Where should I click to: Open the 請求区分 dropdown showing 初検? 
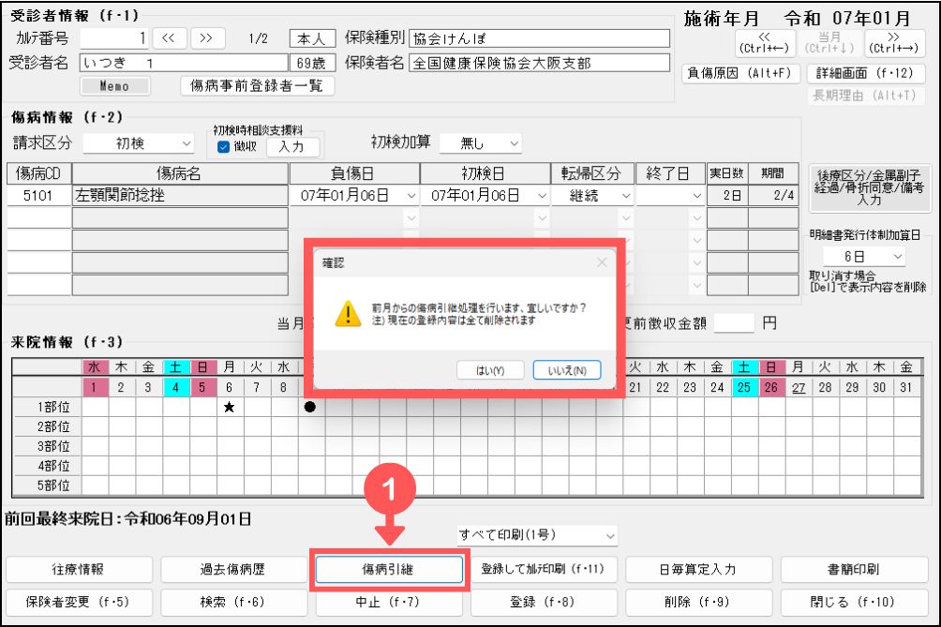(138, 143)
